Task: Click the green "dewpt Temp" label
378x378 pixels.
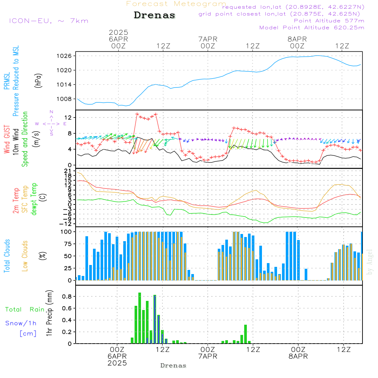Action: click(x=34, y=199)
